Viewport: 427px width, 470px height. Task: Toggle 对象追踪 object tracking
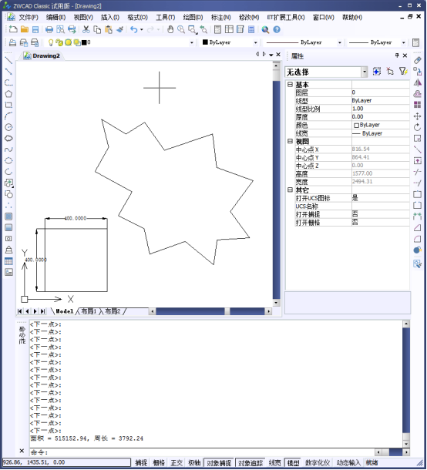(250, 462)
